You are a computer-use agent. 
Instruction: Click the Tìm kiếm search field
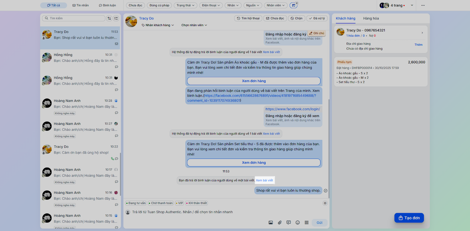click(x=74, y=18)
